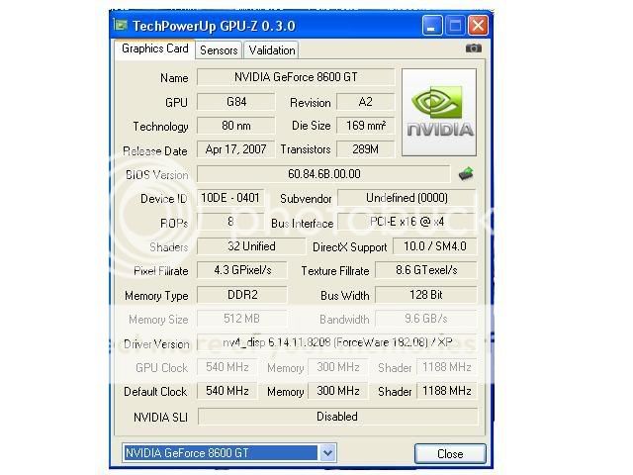Click the GPU Clock value 540 MHz

(226, 367)
